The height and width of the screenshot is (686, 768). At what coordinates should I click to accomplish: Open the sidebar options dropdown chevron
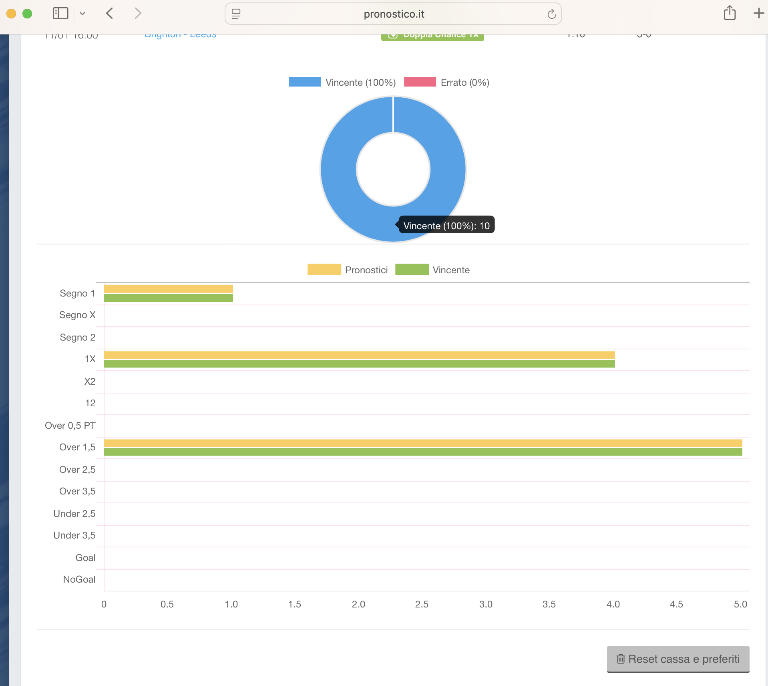point(82,14)
